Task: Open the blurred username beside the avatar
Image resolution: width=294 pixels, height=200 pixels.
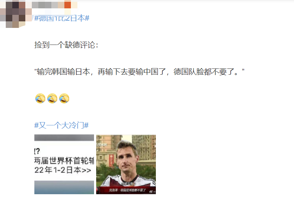Action: (x=54, y=5)
